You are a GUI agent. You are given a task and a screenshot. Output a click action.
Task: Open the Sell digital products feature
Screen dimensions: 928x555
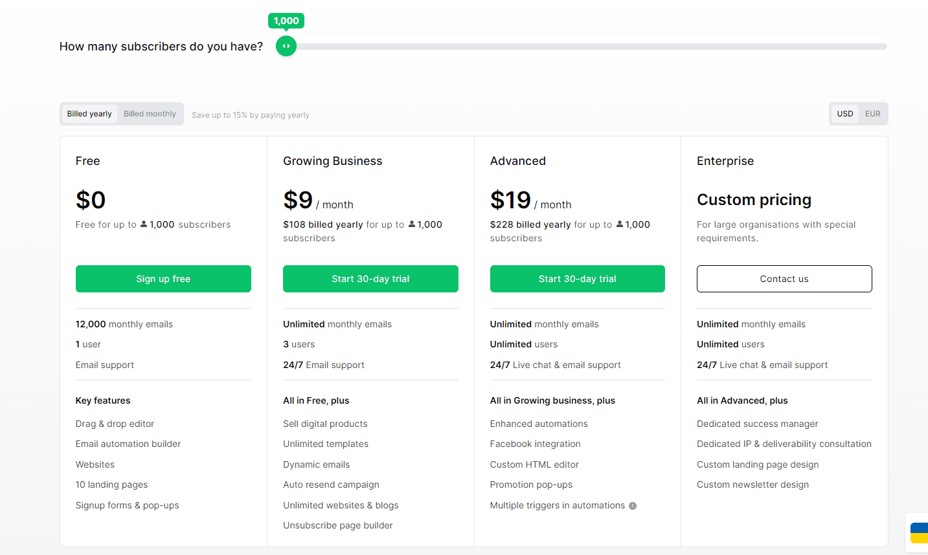coord(325,423)
